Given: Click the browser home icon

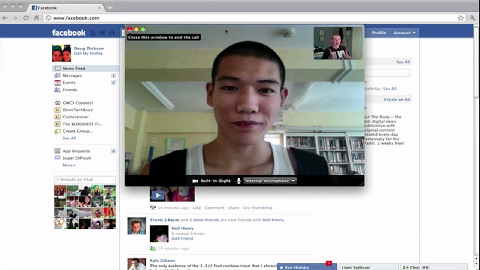Looking at the screenshot, I should pyautogui.click(x=36, y=18).
